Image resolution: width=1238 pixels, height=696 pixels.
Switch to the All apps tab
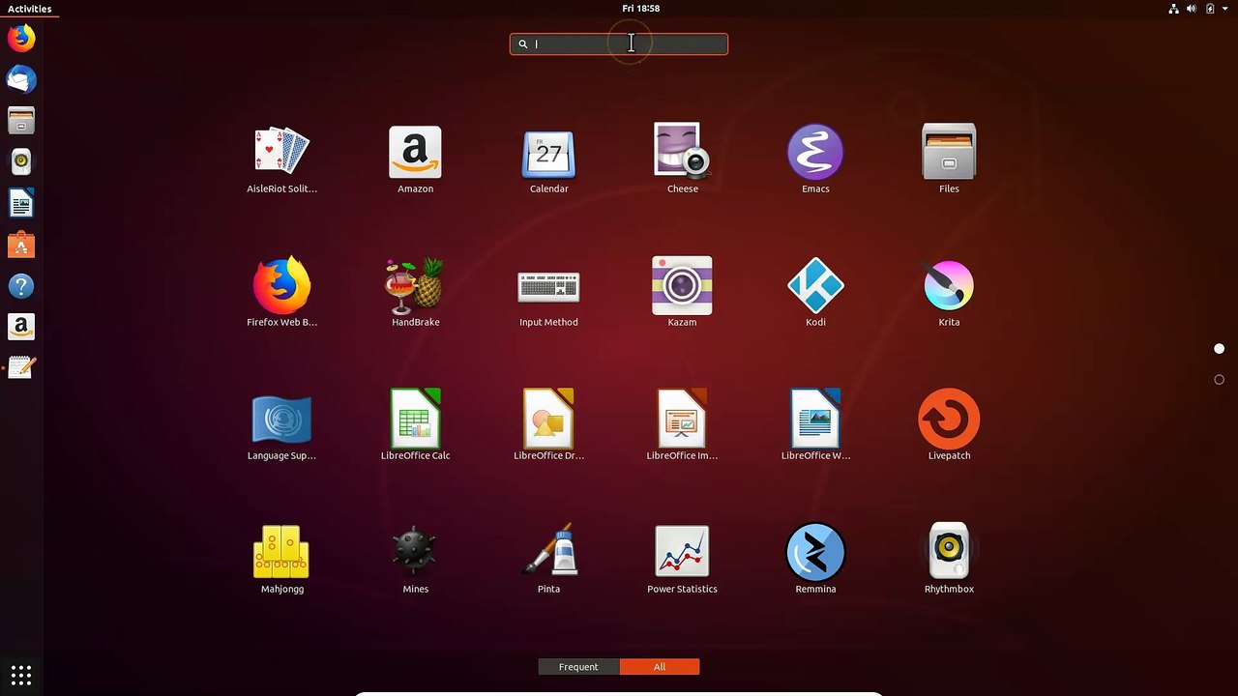pyautogui.click(x=660, y=667)
